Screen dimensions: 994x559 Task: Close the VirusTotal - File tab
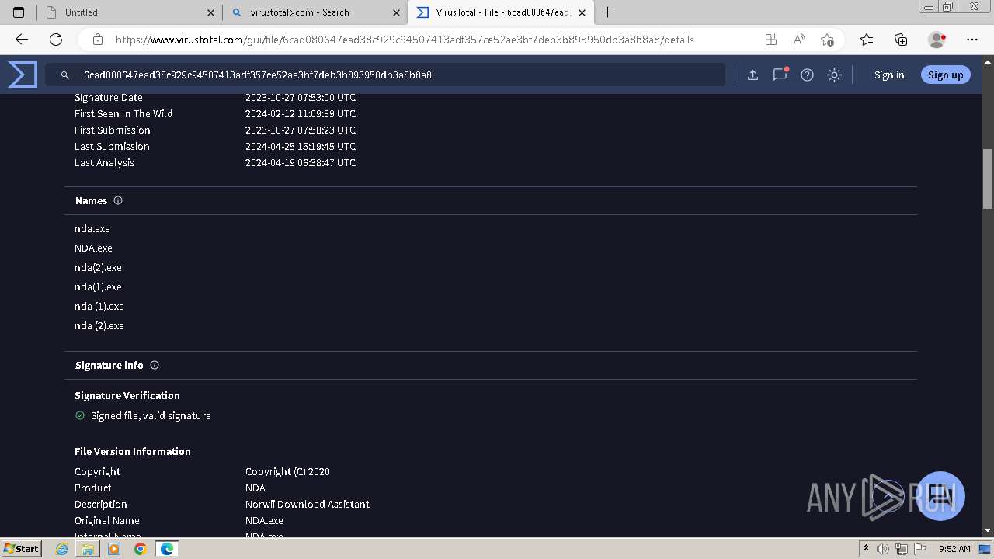tap(582, 12)
